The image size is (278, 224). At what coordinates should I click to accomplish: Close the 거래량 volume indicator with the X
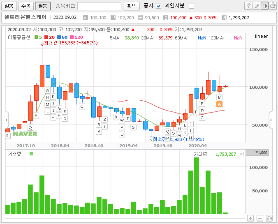(241, 154)
